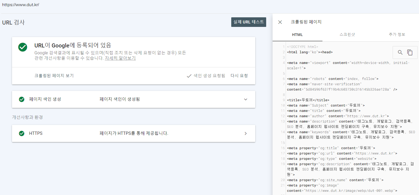Click the og:site_name meta line
The image size is (419, 195).
point(335,180)
